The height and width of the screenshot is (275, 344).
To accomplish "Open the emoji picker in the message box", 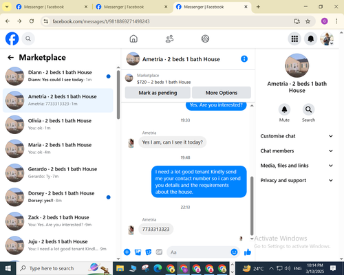I will point(234,252).
